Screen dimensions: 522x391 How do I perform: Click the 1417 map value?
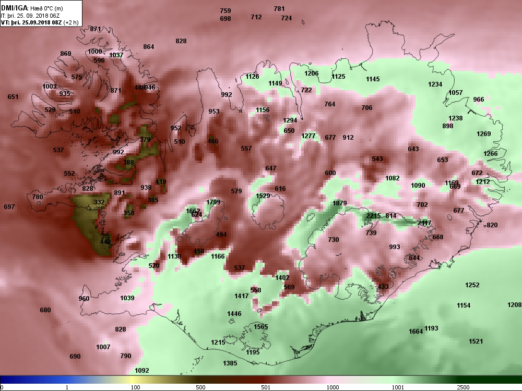tap(241, 296)
